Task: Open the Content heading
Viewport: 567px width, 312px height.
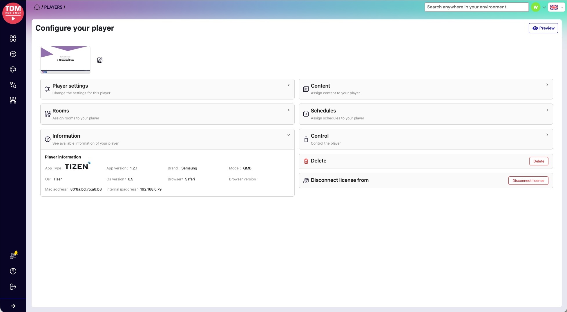Action: click(x=320, y=86)
